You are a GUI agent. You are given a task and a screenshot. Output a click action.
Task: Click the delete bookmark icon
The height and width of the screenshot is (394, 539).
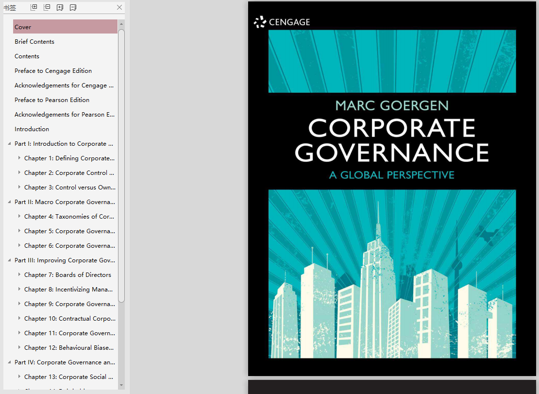click(73, 7)
